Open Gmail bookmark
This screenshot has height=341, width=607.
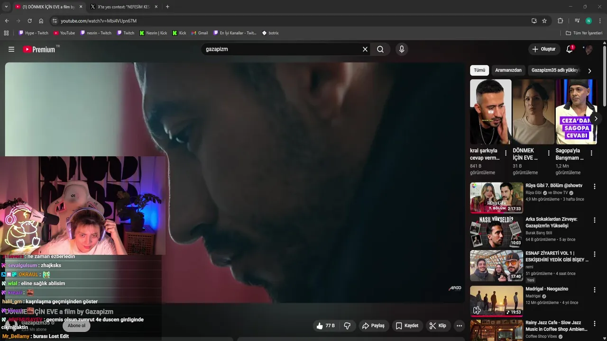(x=200, y=33)
